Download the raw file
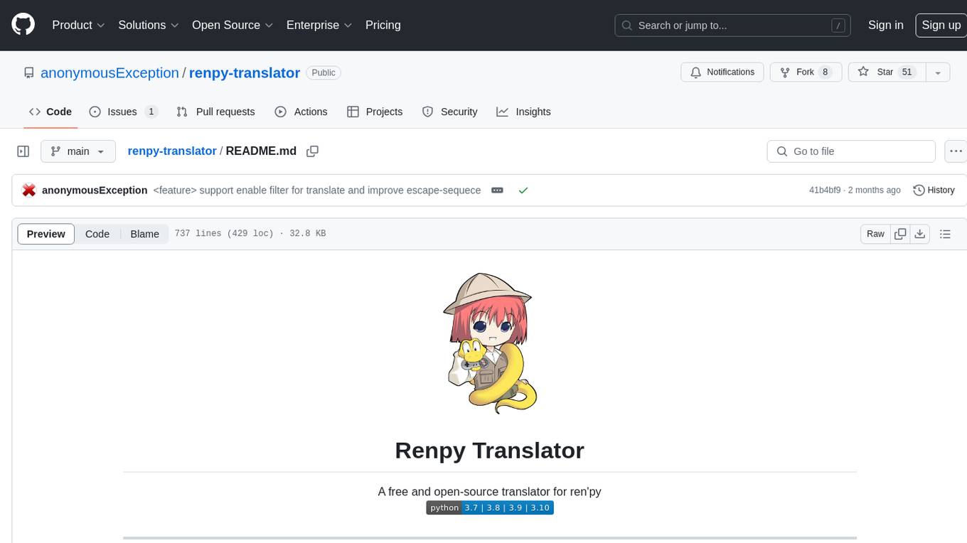Image resolution: width=967 pixels, height=543 pixels. pyautogui.click(x=920, y=234)
